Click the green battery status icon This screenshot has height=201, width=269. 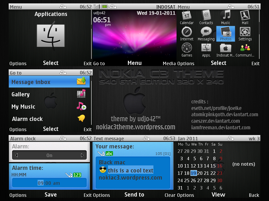pos(105,7)
